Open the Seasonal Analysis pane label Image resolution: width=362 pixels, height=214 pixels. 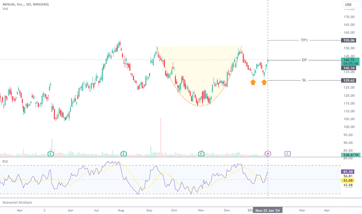[17, 202]
